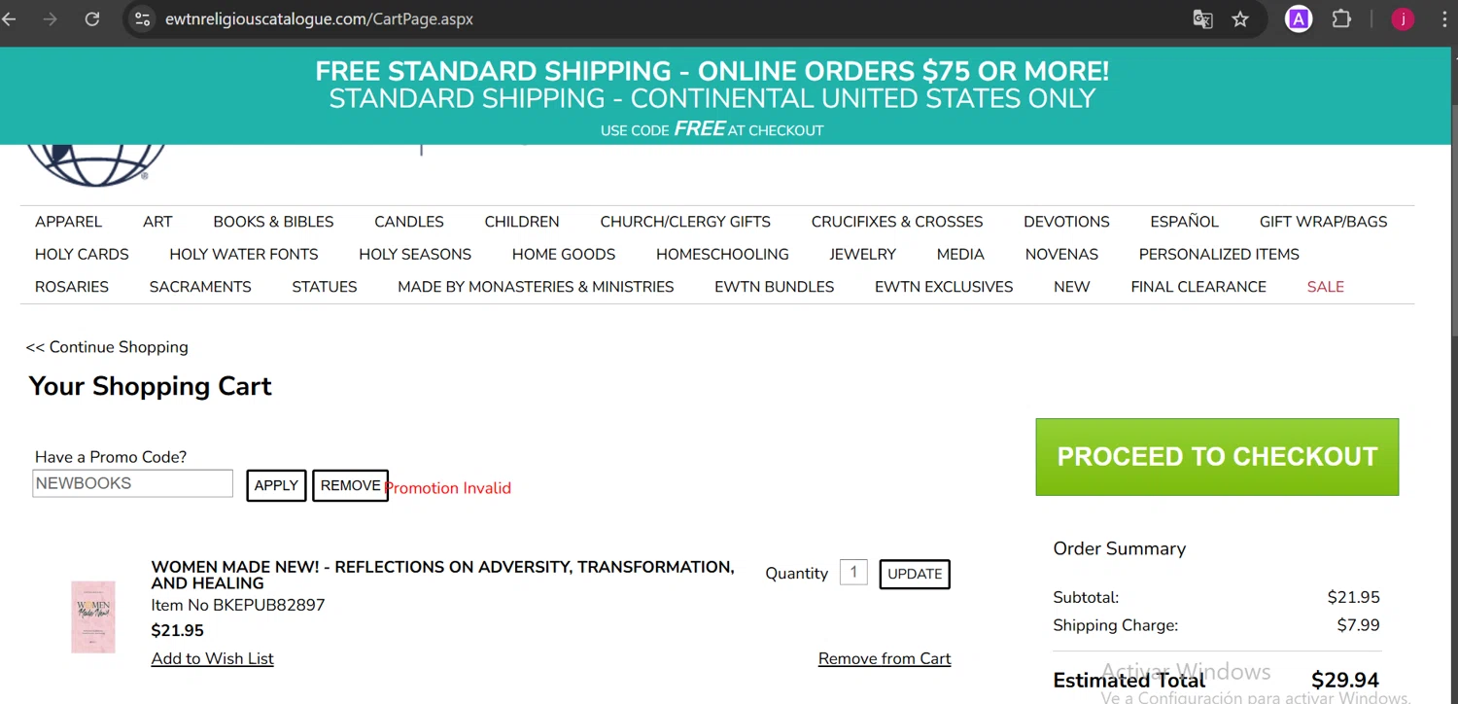Open the JEWELRY menu item
The image size is (1458, 704).
point(862,255)
